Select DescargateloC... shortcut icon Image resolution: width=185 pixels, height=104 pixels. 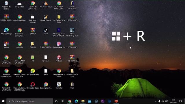(x=46, y=86)
